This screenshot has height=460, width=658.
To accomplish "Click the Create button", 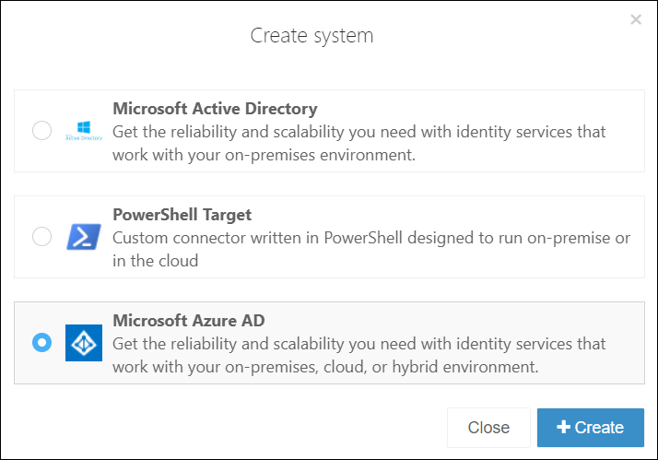I will (x=591, y=427).
